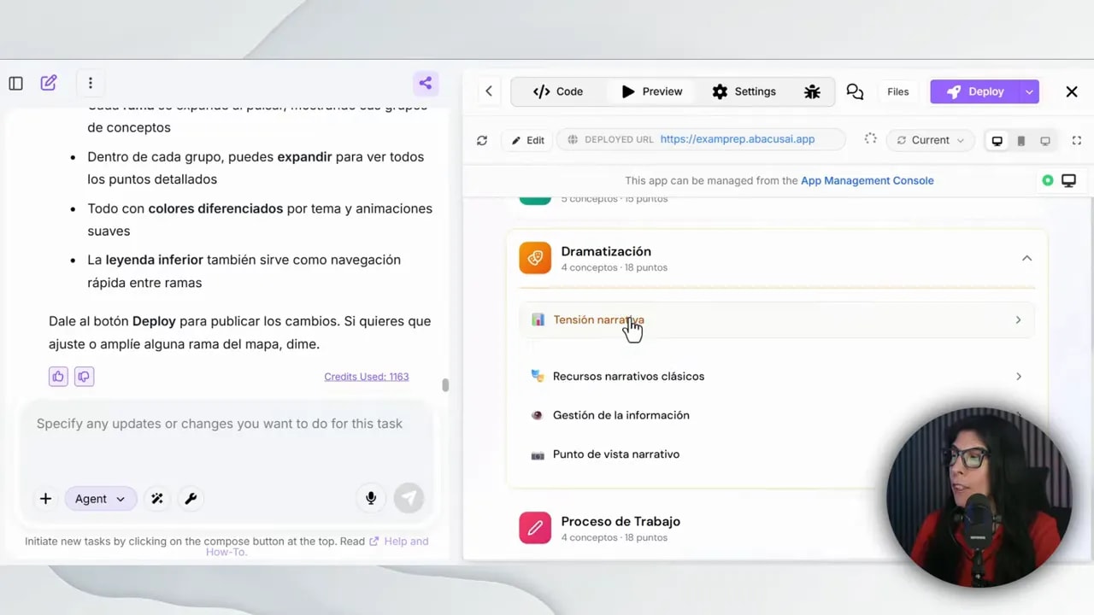Image resolution: width=1094 pixels, height=615 pixels.
Task: Open the three-dot options menu
Action: [x=90, y=83]
